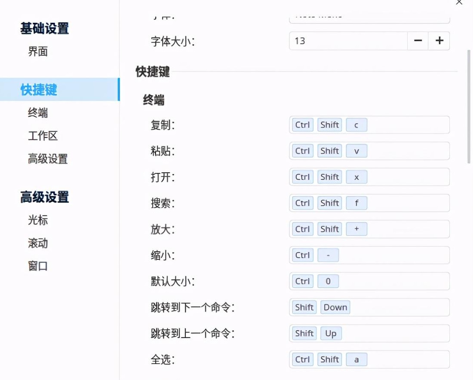Click Ctrl chip in 缩小 row
This screenshot has height=380, width=473.
pyautogui.click(x=303, y=255)
